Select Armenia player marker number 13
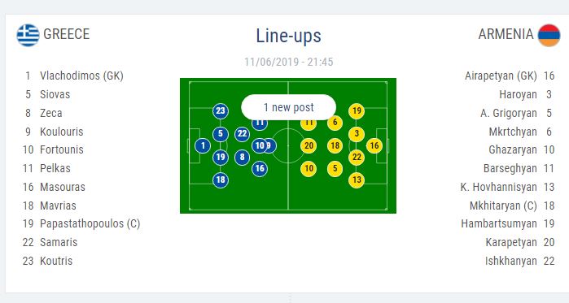 tap(357, 180)
